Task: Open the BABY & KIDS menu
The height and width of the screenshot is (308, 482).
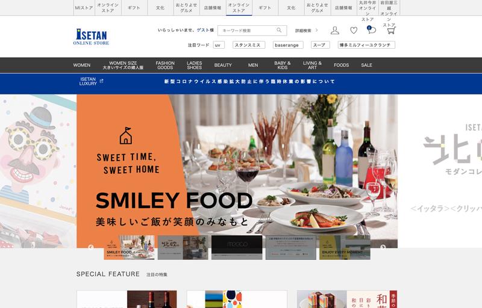Action: pos(282,65)
